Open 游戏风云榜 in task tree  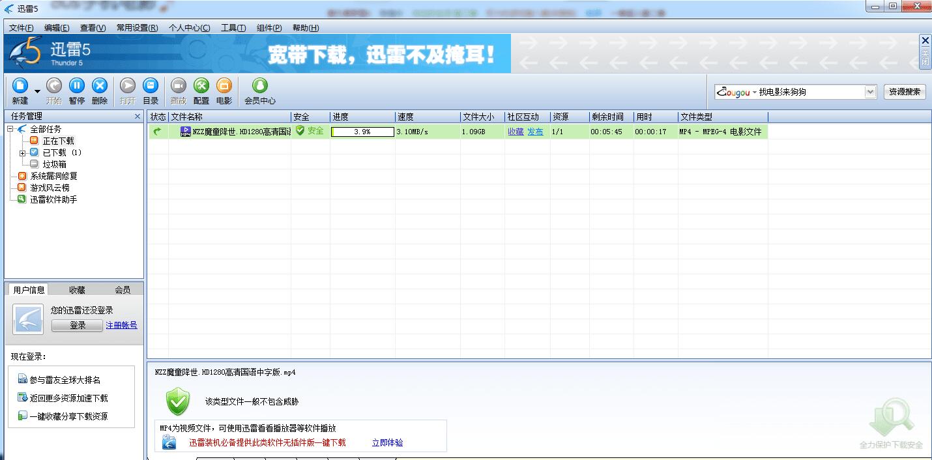click(50, 188)
